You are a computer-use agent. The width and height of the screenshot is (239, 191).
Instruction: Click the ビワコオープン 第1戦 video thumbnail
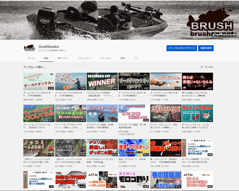(102, 113)
